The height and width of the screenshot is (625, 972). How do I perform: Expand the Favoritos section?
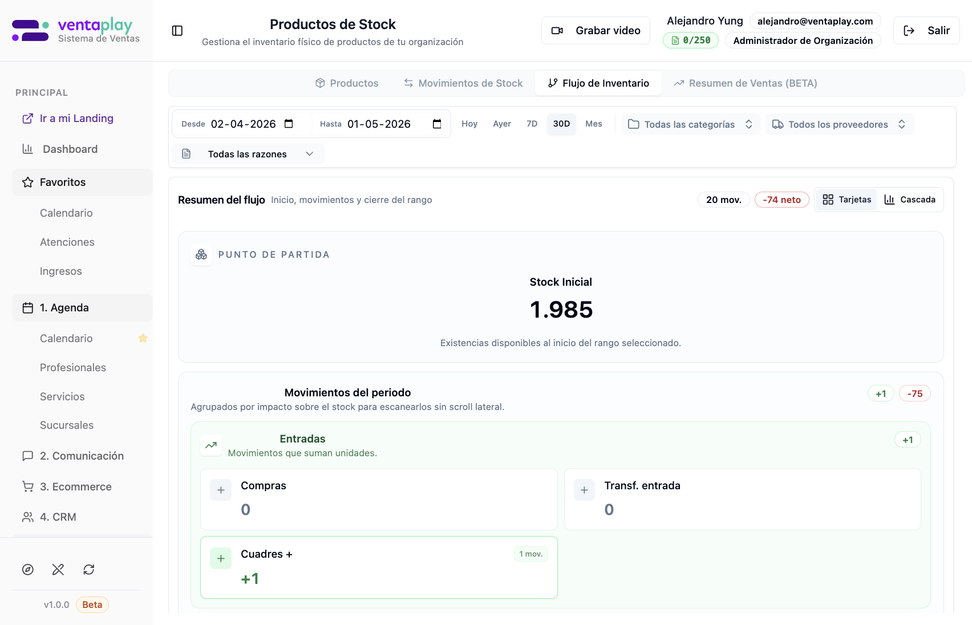pos(82,182)
